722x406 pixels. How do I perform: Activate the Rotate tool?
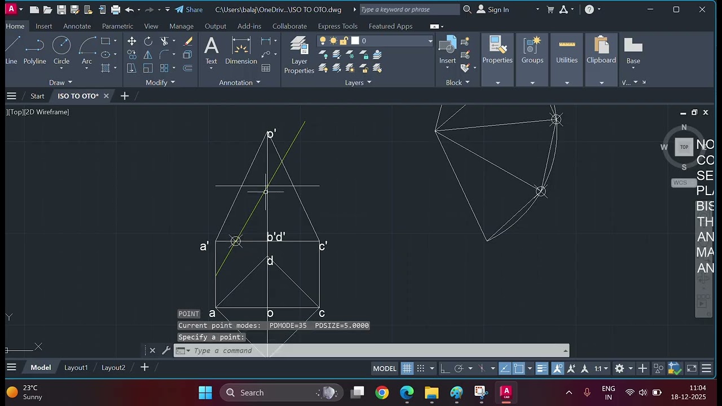[148, 41]
